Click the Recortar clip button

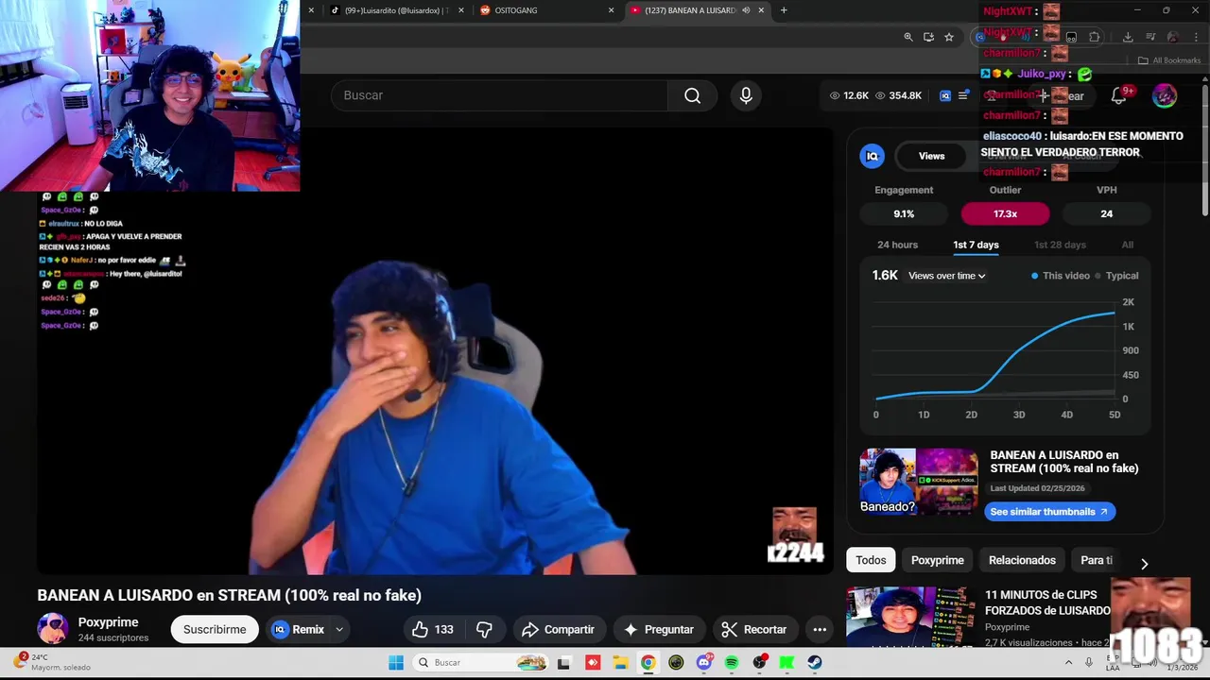pyautogui.click(x=753, y=629)
